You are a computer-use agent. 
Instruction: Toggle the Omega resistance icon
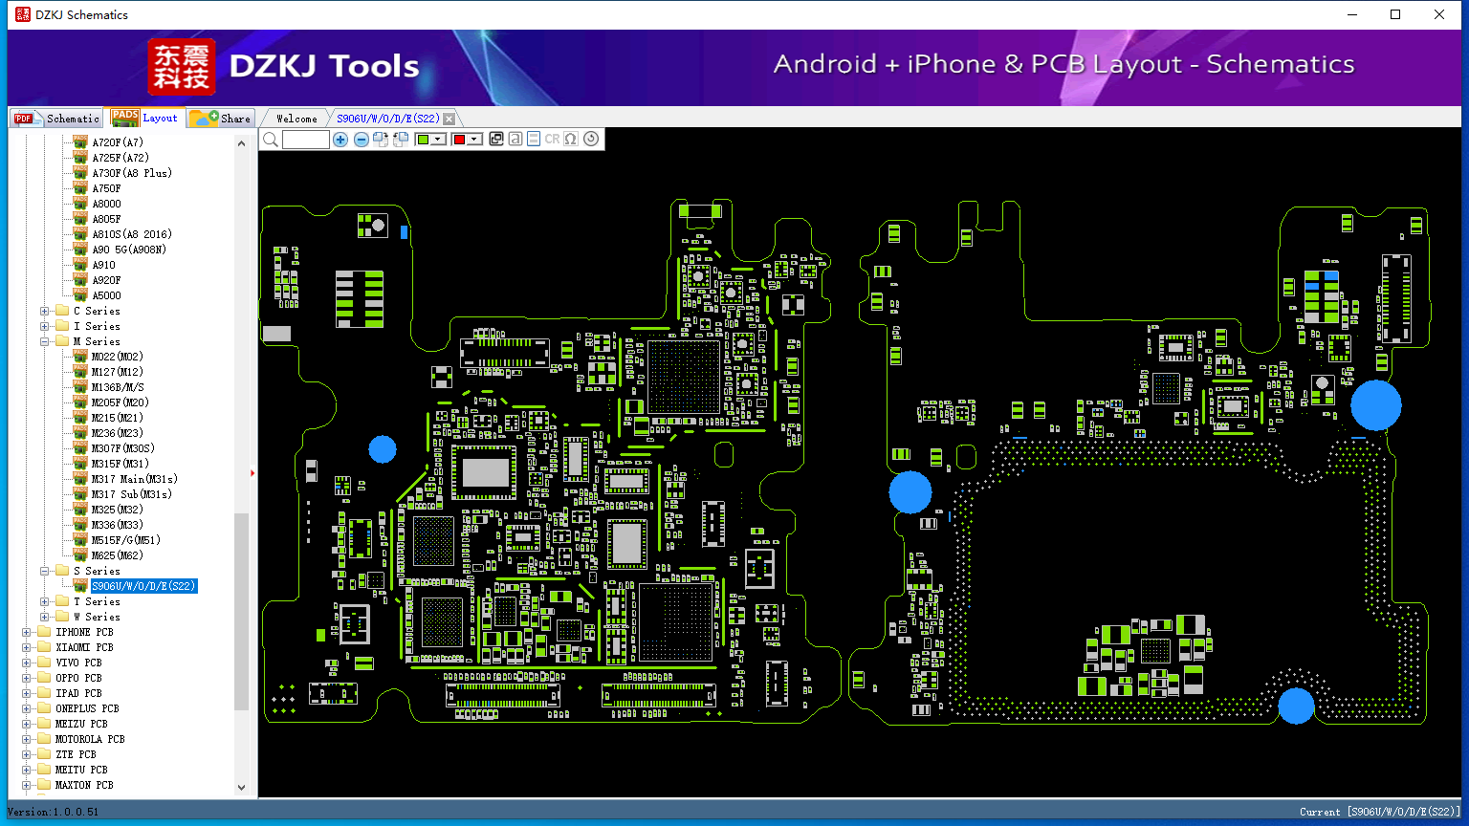pos(571,139)
